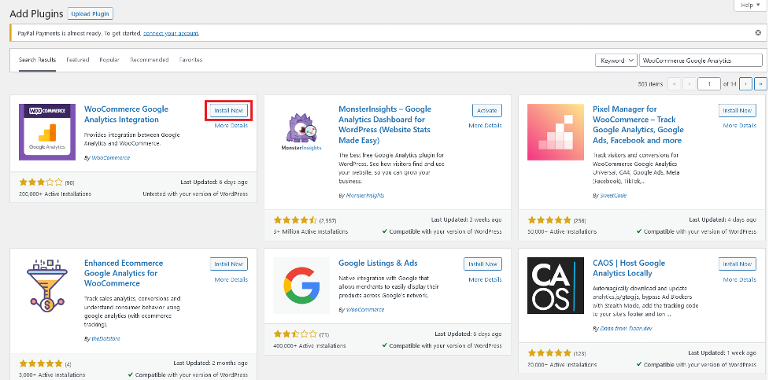Click the three-star rating of WooCommerce Google Analytics
769x380 pixels.
41,182
